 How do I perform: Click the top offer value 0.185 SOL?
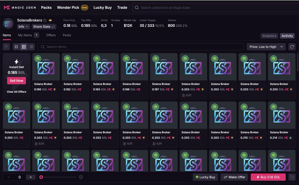coord(89,25)
